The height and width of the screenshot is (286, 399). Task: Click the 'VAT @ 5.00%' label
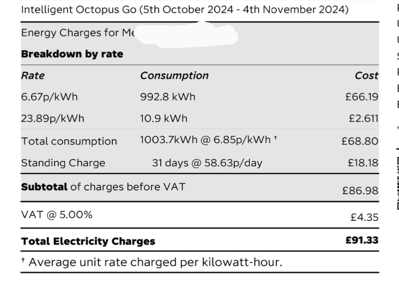pos(57,214)
